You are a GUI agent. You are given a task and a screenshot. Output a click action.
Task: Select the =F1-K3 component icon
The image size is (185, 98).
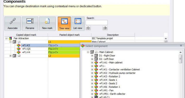pyautogui.click(x=19, y=45)
